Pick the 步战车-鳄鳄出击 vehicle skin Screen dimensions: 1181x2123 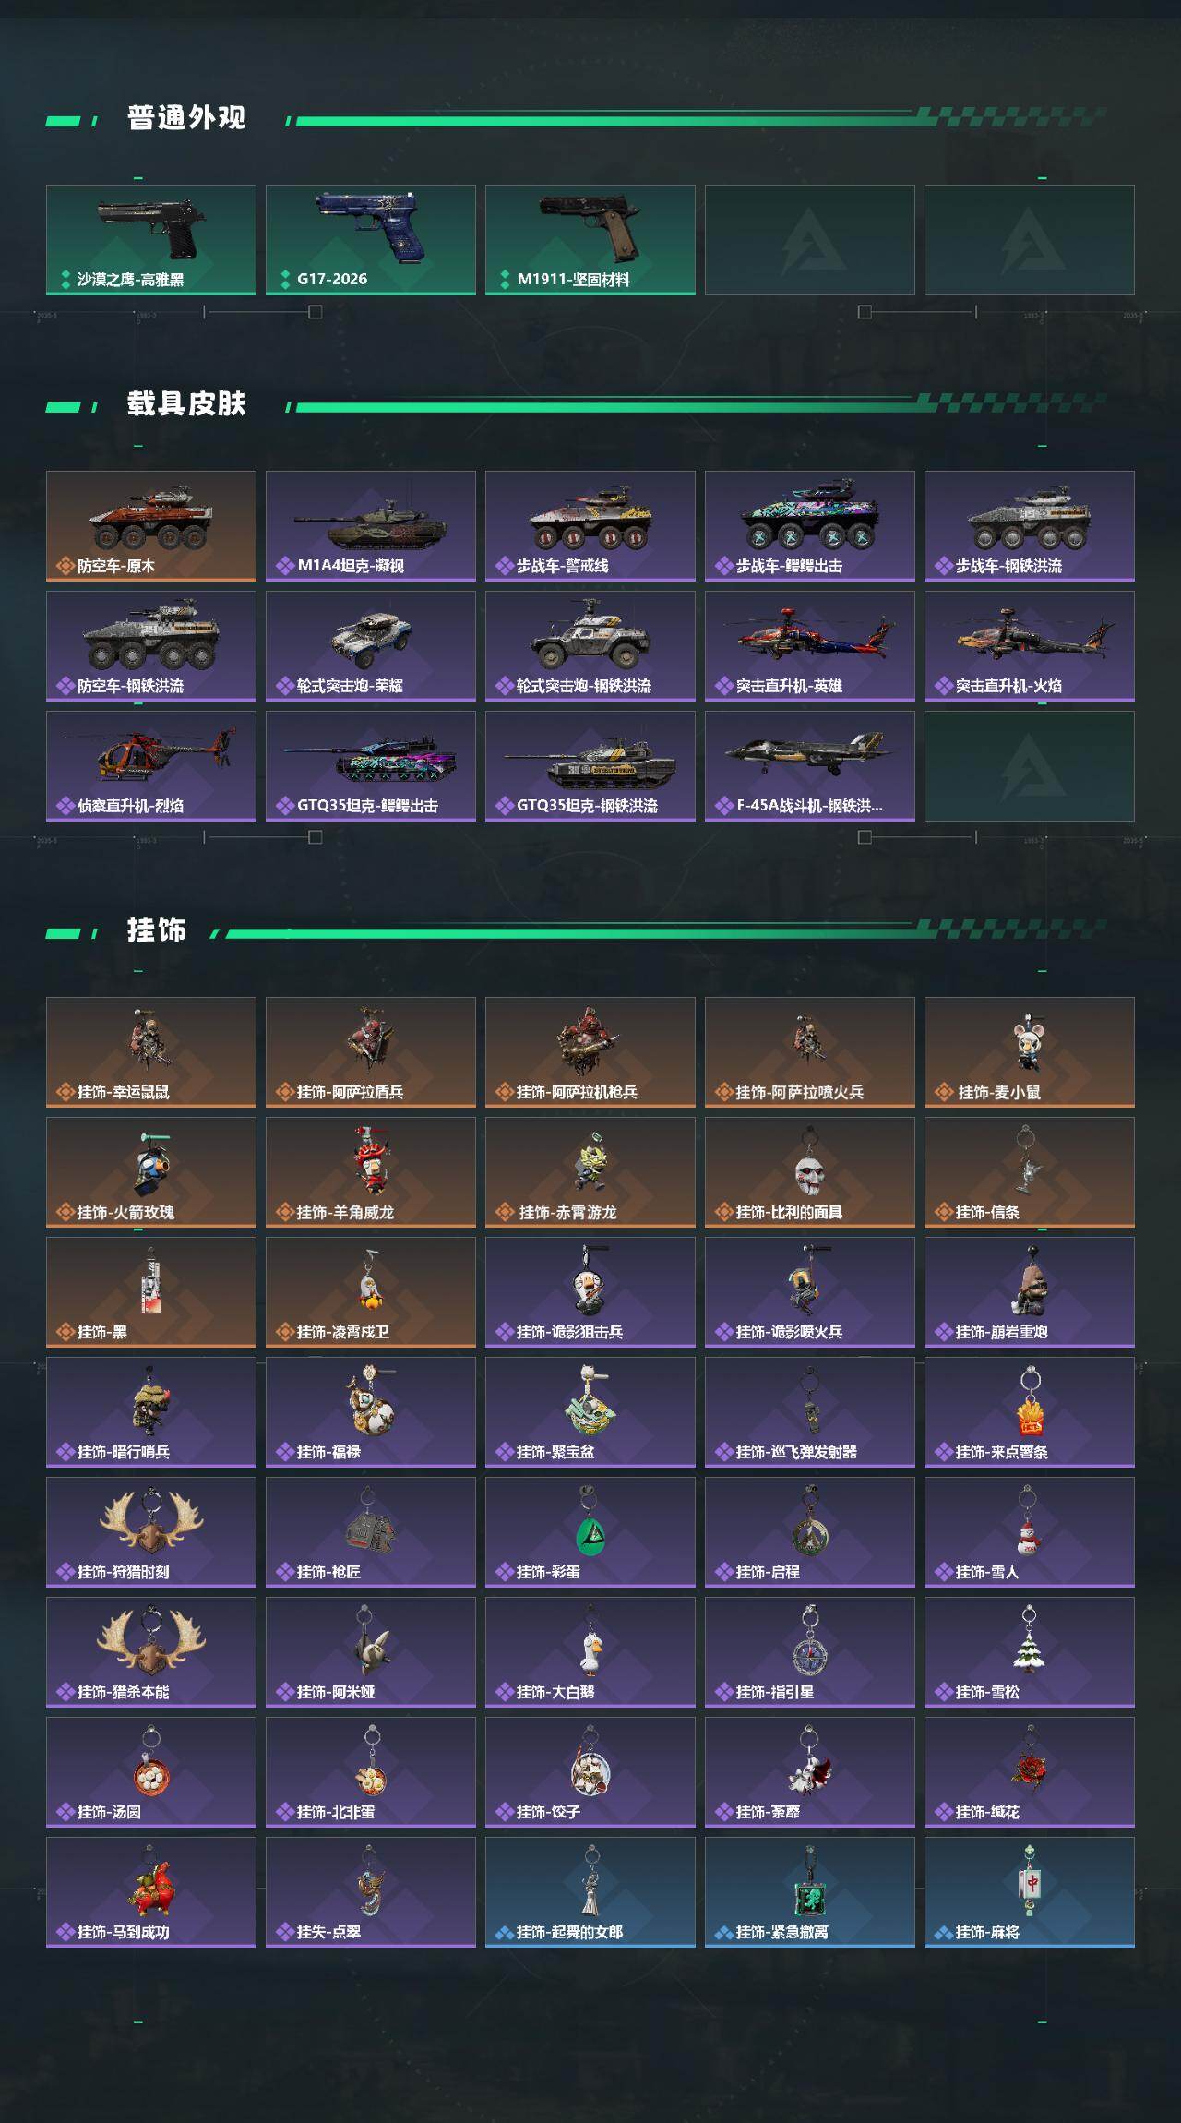click(x=810, y=526)
